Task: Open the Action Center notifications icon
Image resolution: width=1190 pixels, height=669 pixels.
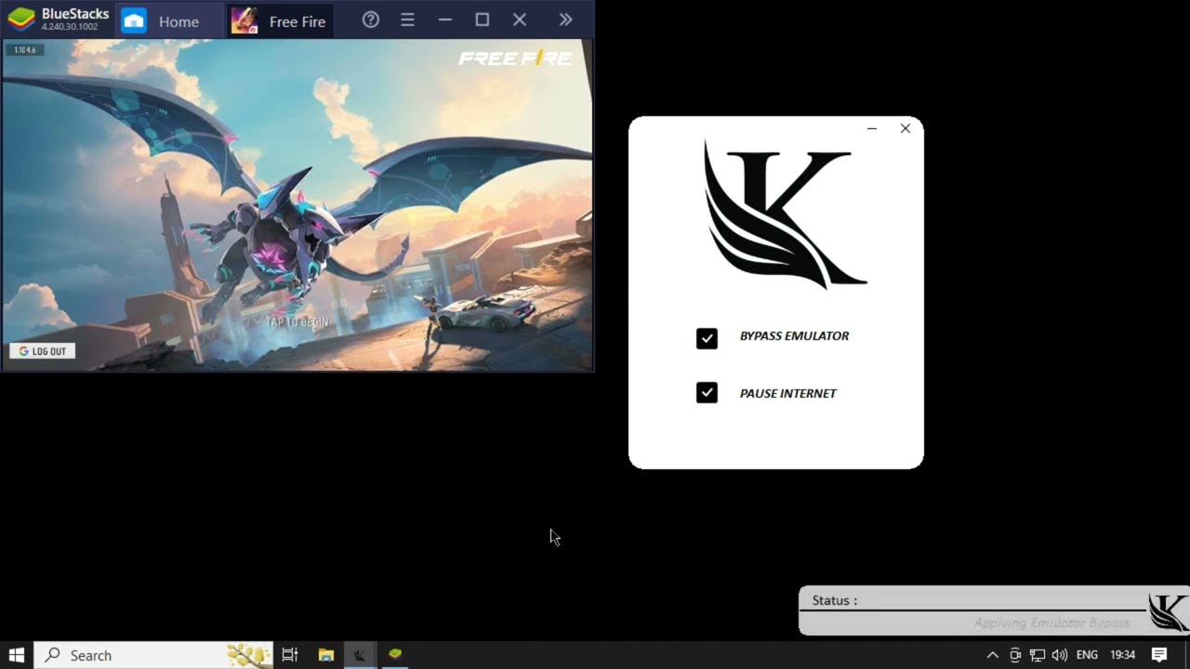Action: [1159, 655]
